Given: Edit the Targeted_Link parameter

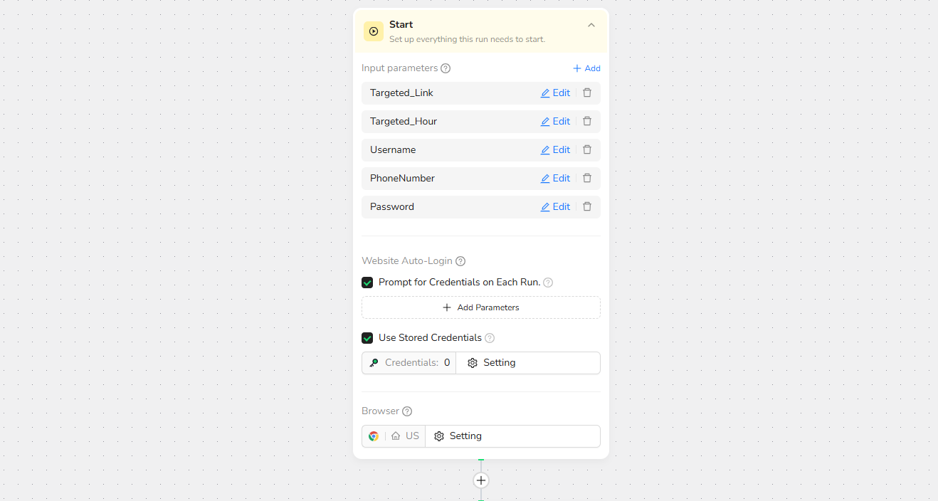Looking at the screenshot, I should coord(555,93).
